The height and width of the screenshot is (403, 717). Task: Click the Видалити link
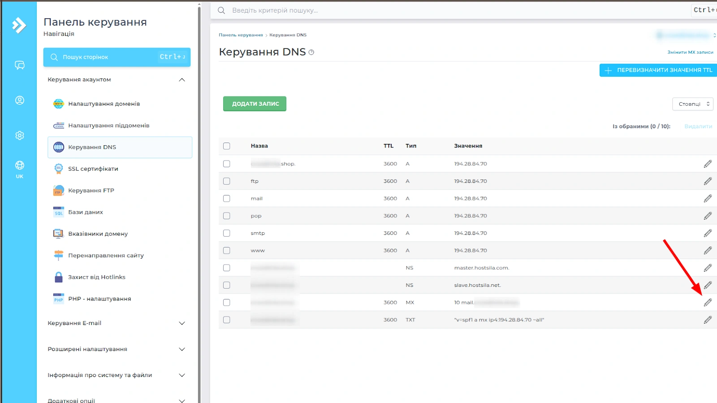click(698, 126)
